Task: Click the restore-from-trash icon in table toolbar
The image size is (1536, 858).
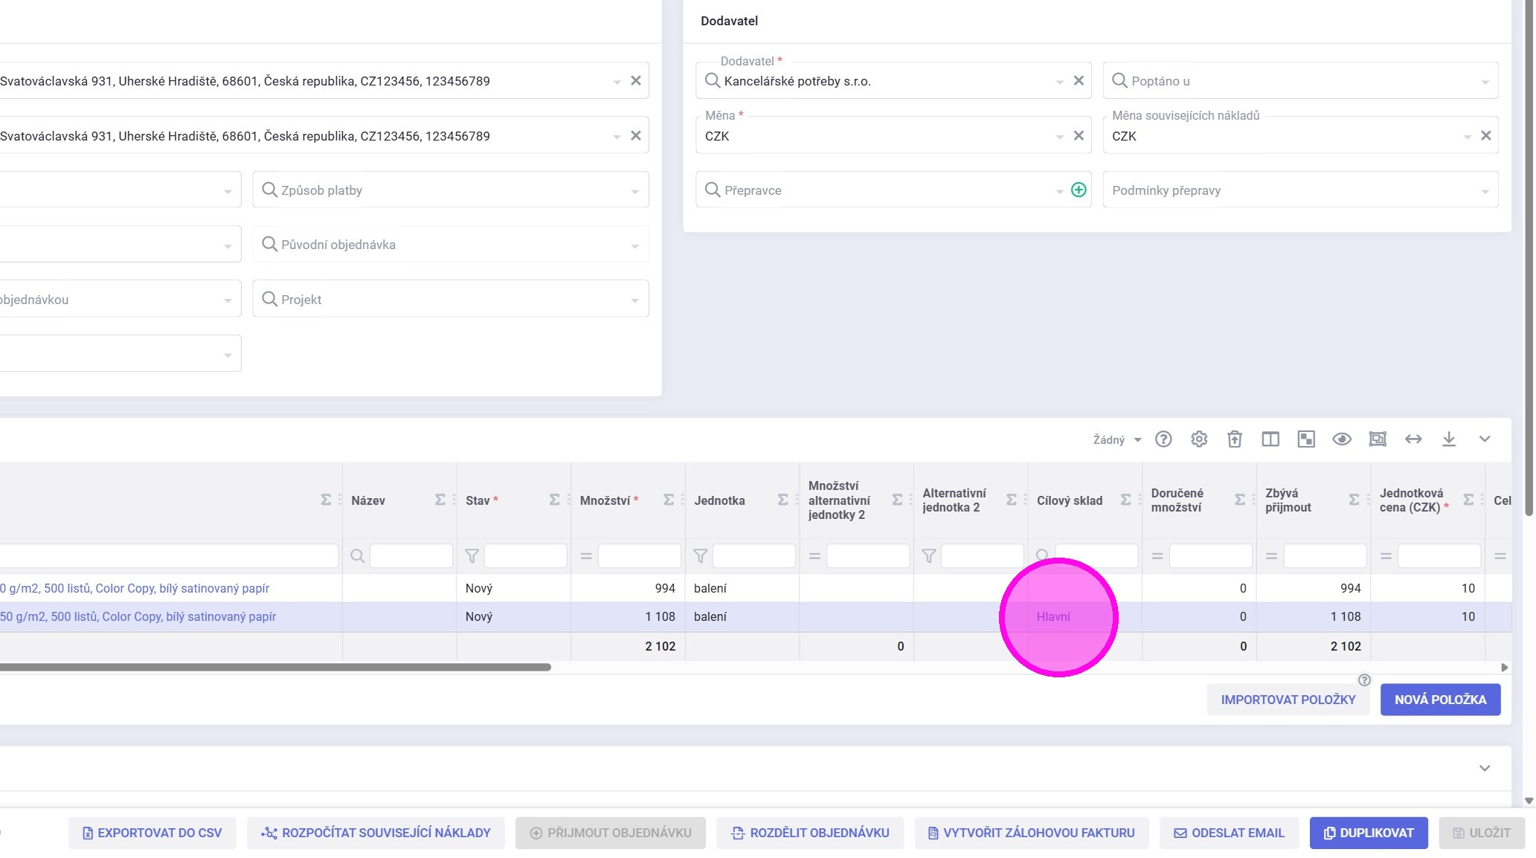Action: click(x=1234, y=439)
